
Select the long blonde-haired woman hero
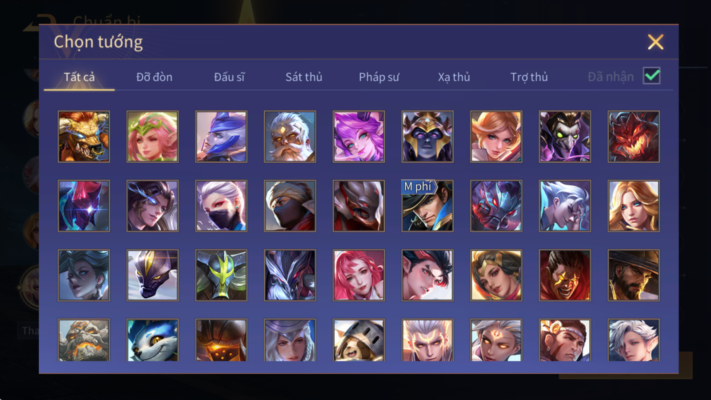tap(634, 206)
